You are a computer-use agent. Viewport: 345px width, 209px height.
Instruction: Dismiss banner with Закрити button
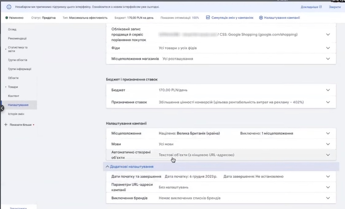(x=335, y=7)
